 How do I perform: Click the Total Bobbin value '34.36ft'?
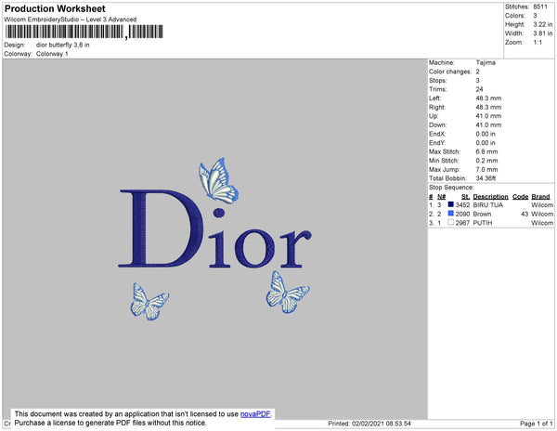(486, 178)
